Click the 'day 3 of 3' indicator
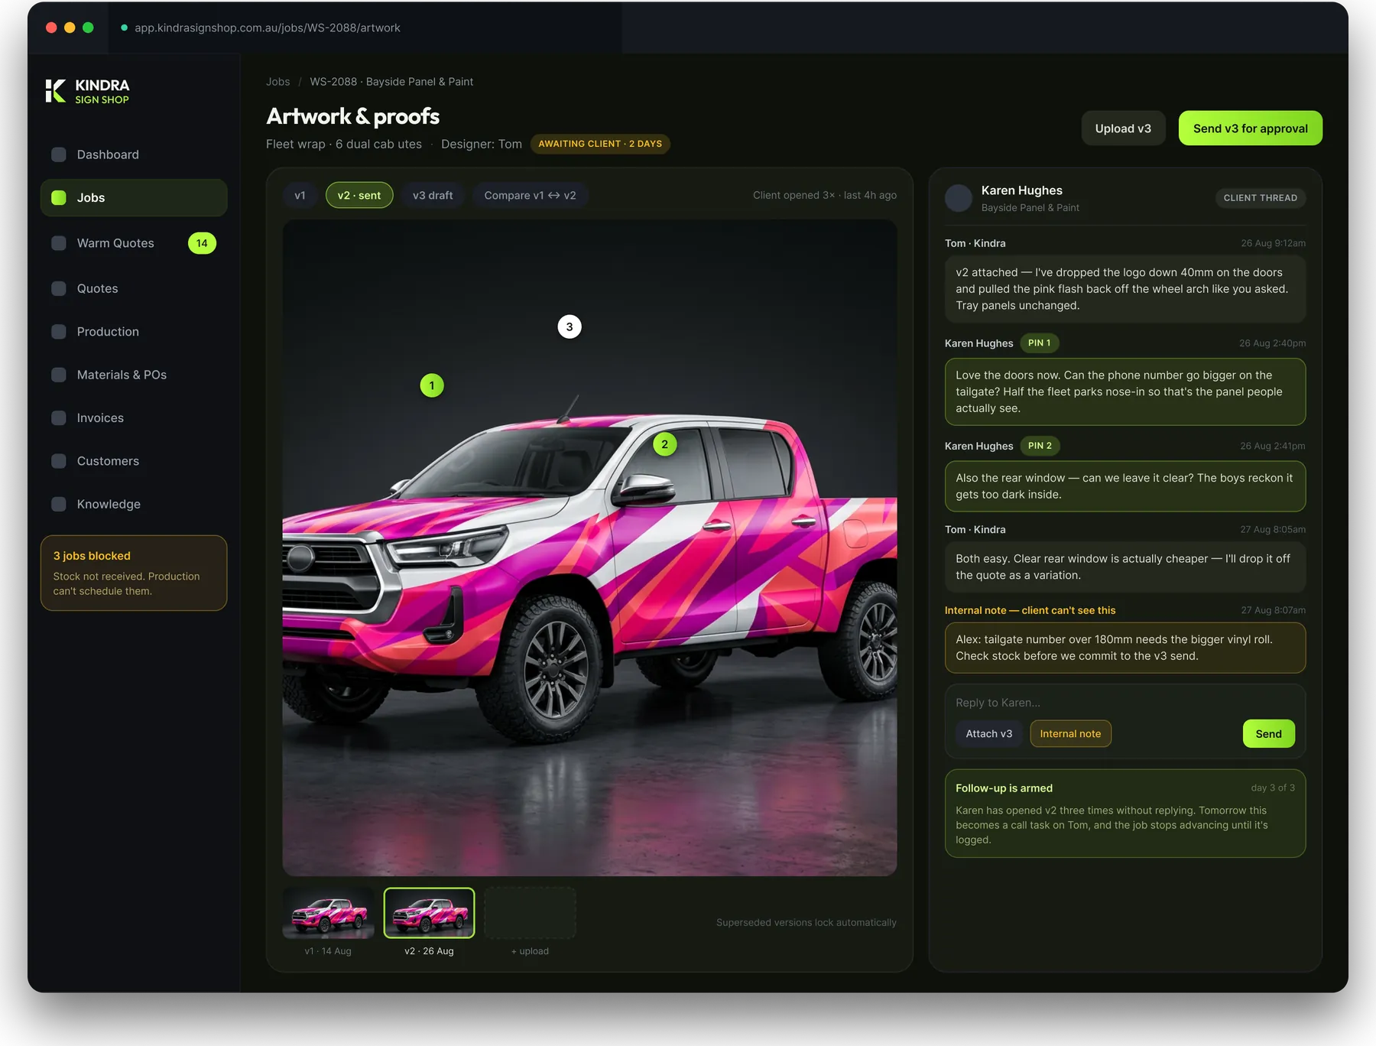 (1272, 788)
